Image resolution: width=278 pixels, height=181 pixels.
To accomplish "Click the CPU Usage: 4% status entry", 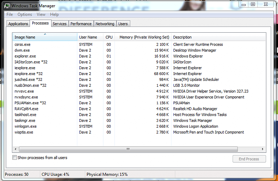I will point(55,174).
